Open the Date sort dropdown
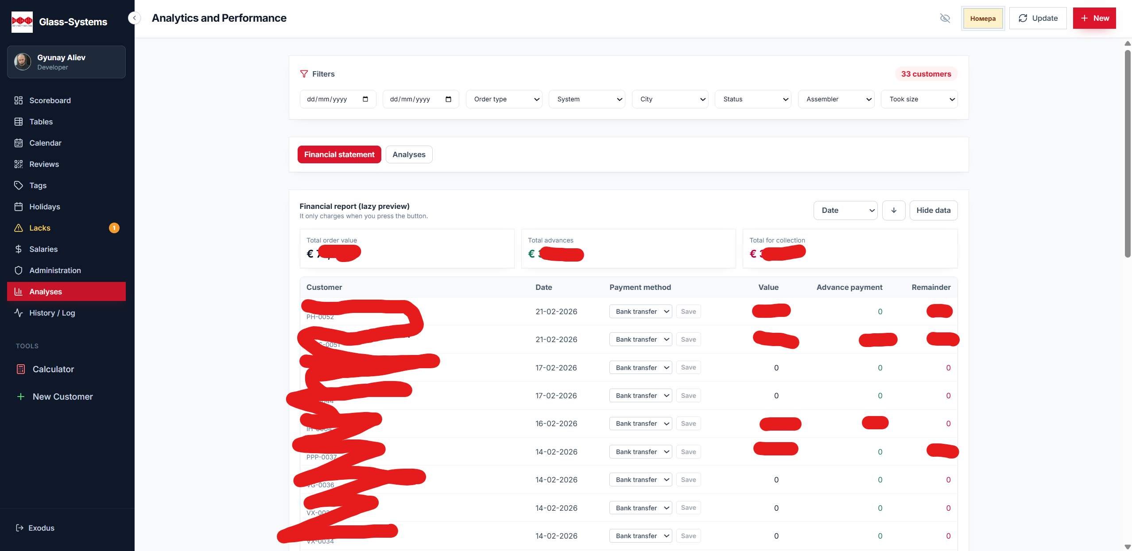 845,210
